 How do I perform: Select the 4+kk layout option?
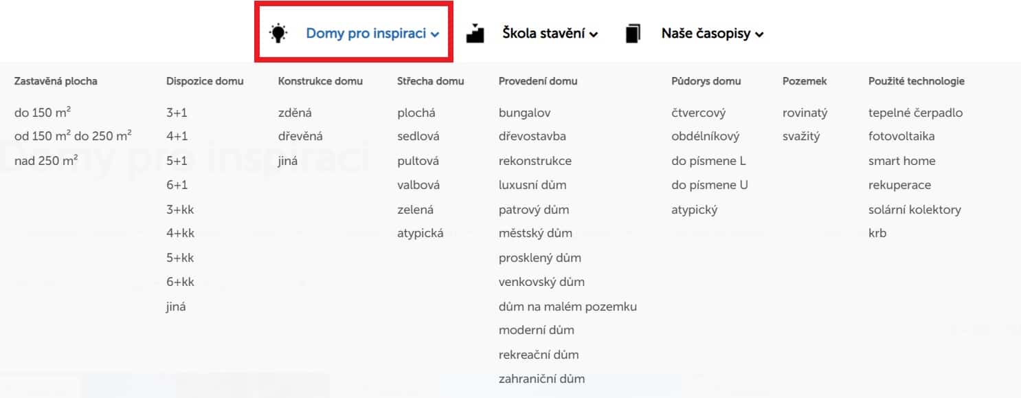click(180, 233)
